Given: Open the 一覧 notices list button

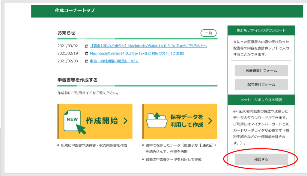Looking at the screenshot, I should coord(209,33).
